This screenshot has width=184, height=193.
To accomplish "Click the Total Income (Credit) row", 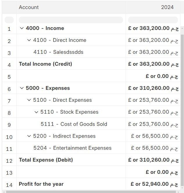I will 45,64.
